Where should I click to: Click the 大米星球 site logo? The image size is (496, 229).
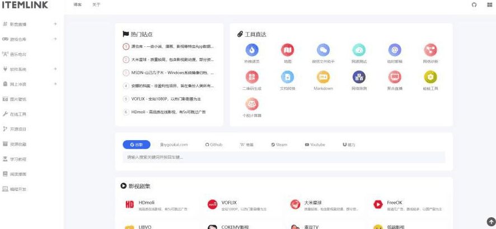295,204
